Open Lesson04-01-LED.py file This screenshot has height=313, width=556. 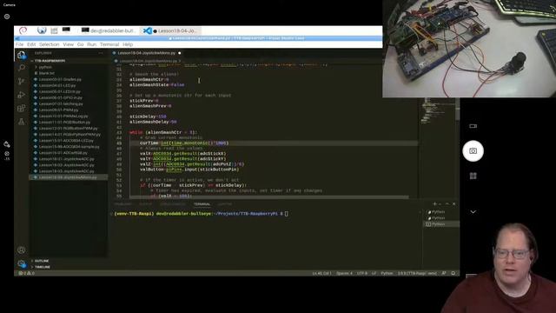[57, 85]
